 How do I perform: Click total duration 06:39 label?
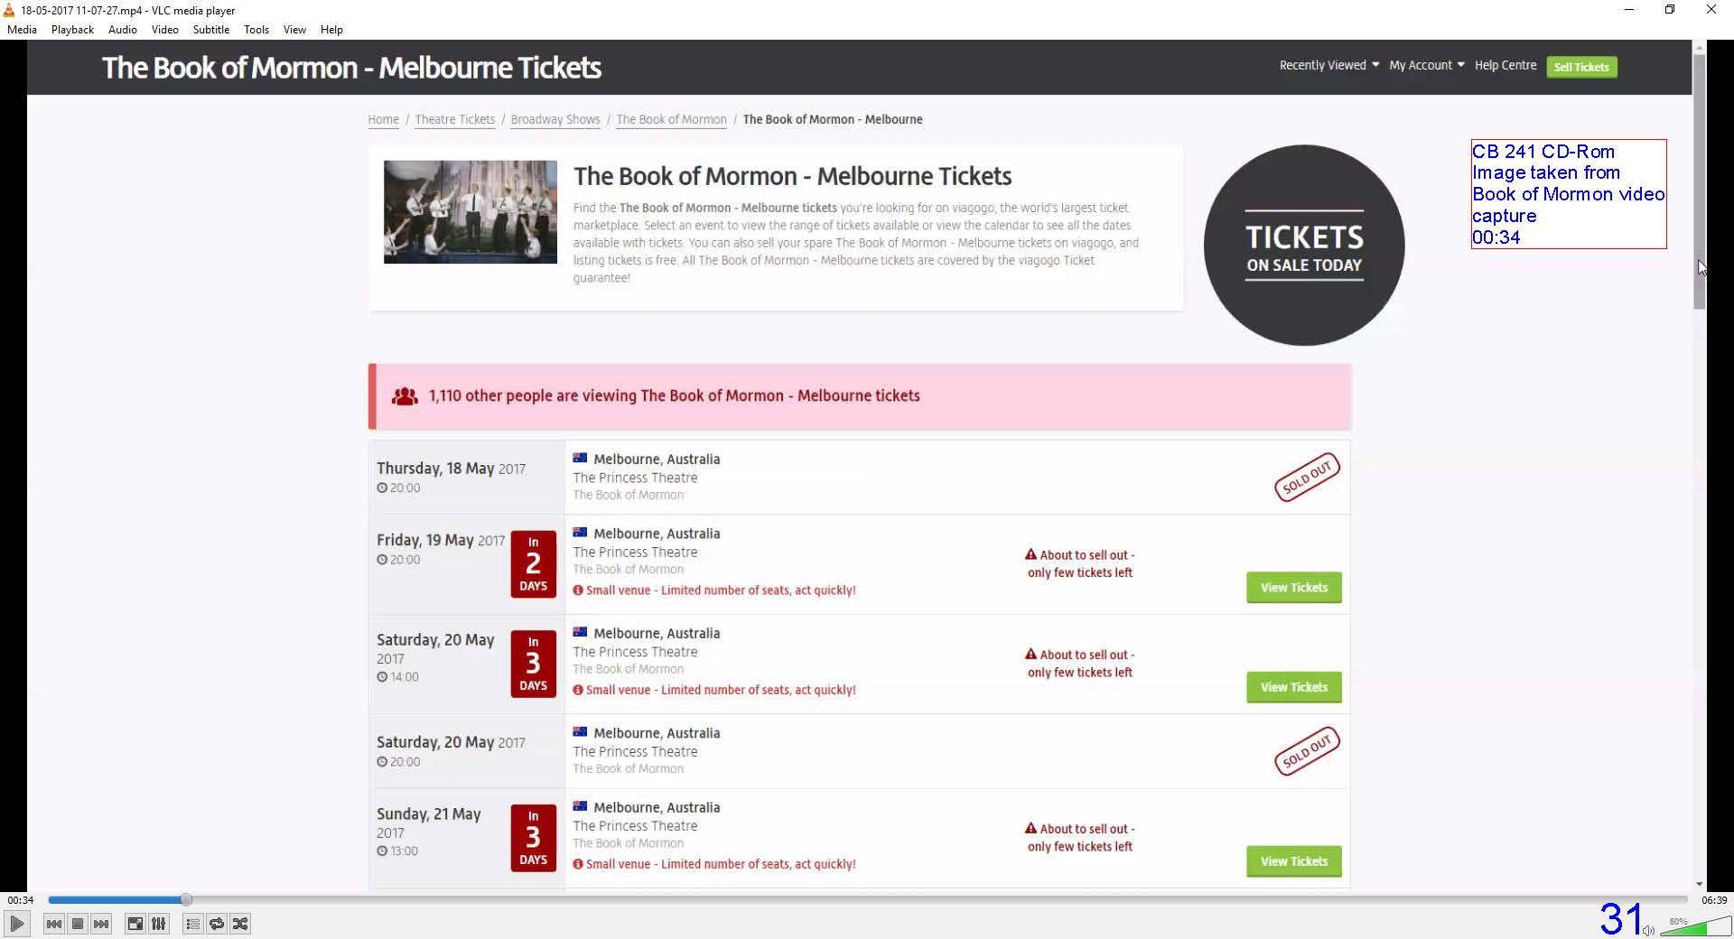[x=1713, y=900]
